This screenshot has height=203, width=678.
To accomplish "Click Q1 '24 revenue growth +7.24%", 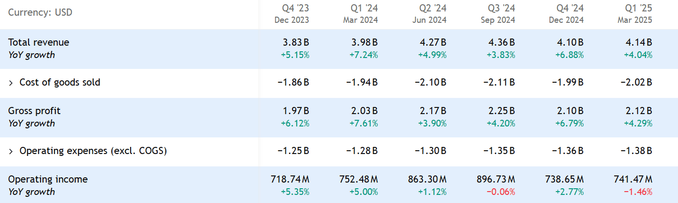I will [x=364, y=55].
